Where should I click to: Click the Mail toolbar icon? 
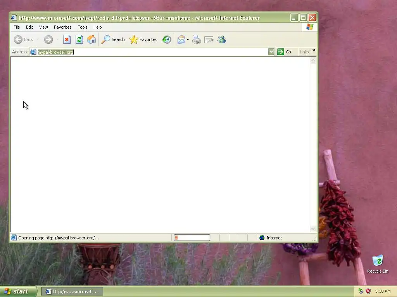point(181,39)
